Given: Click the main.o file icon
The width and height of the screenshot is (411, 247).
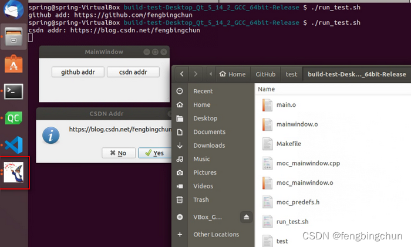Looking at the screenshot, I should [x=267, y=105].
